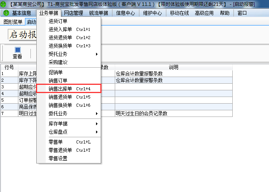Choose 销售出库单 Ctrl+4 menu item
Image resolution: width=269 pixels, height=192 pixels.
pos(69,89)
